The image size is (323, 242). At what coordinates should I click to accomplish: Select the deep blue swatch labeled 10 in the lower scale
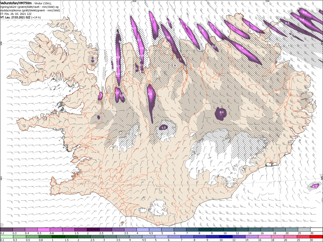(x=226, y=237)
